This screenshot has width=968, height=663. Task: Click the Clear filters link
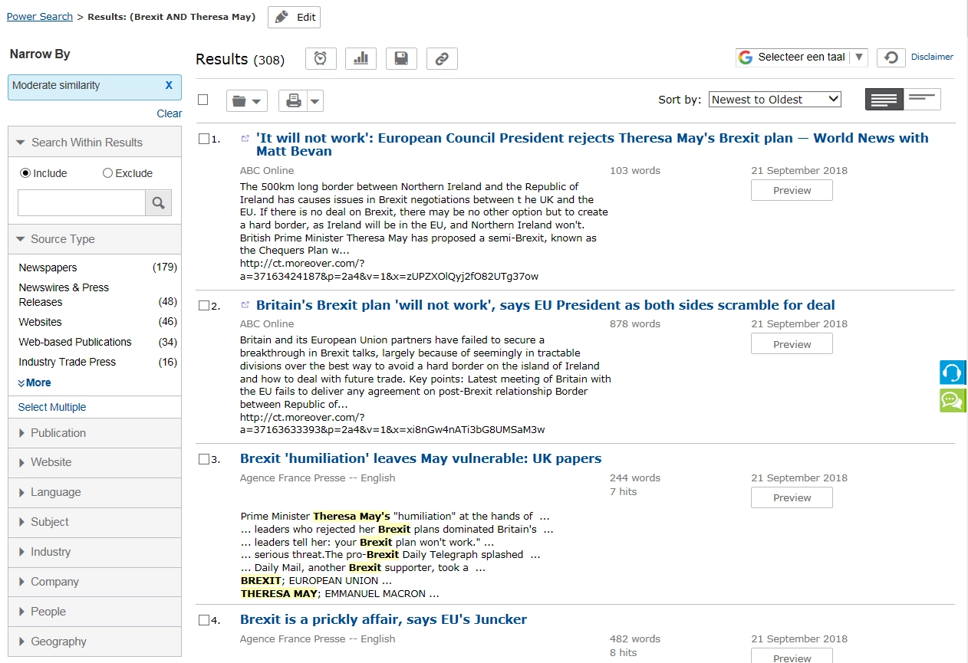170,113
